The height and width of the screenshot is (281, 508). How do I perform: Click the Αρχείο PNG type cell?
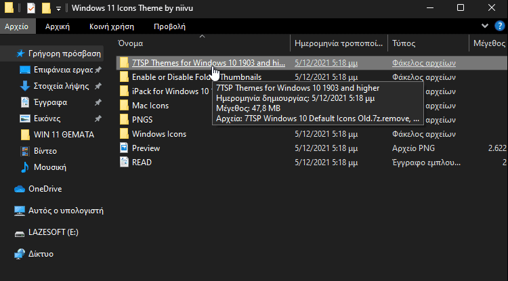(x=413, y=148)
